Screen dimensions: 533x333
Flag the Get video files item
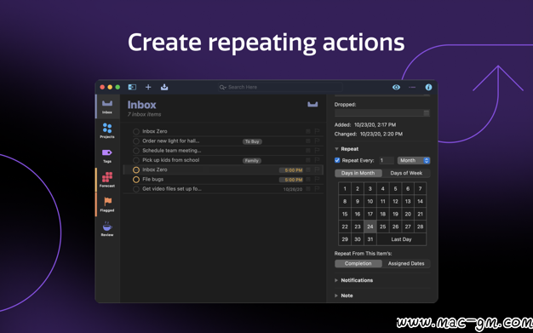coord(317,189)
